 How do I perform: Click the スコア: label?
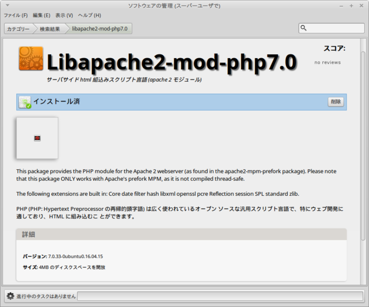tap(334, 48)
